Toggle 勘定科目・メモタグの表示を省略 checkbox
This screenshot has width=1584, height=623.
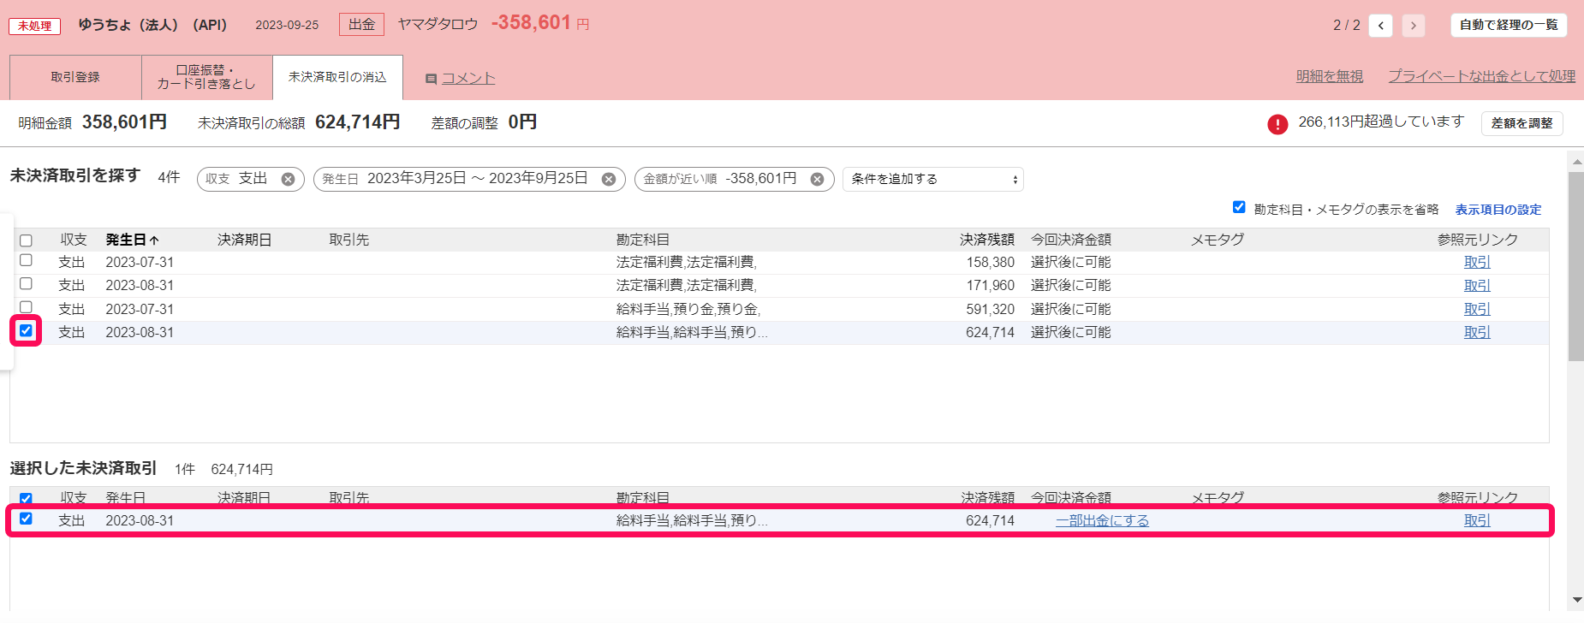point(1239,207)
